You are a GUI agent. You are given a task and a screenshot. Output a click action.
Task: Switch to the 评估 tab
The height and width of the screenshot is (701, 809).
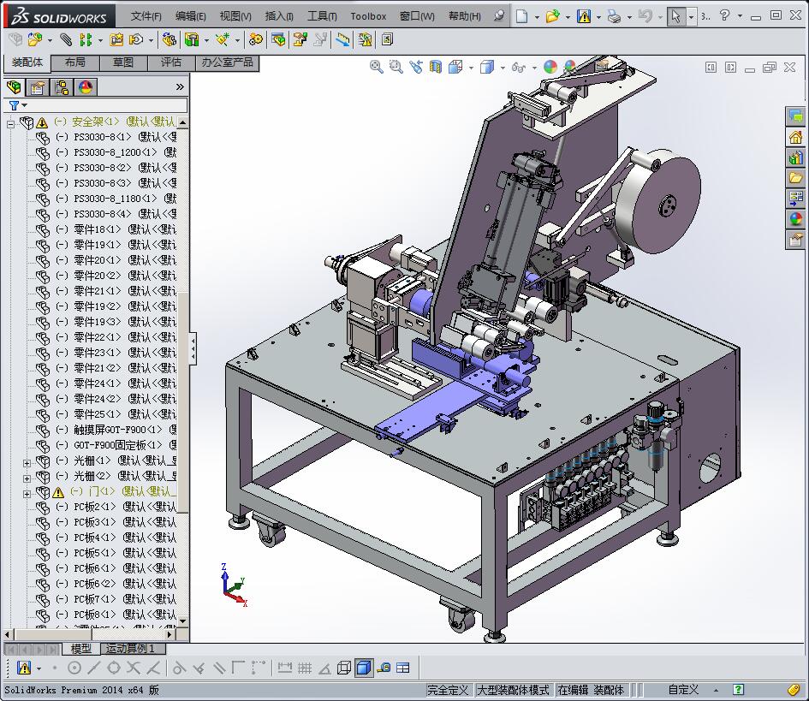(x=171, y=62)
